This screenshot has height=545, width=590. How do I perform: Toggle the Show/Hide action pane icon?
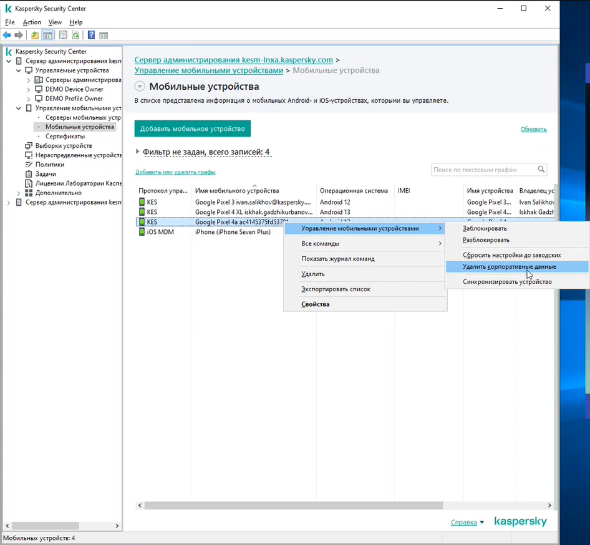(x=104, y=36)
